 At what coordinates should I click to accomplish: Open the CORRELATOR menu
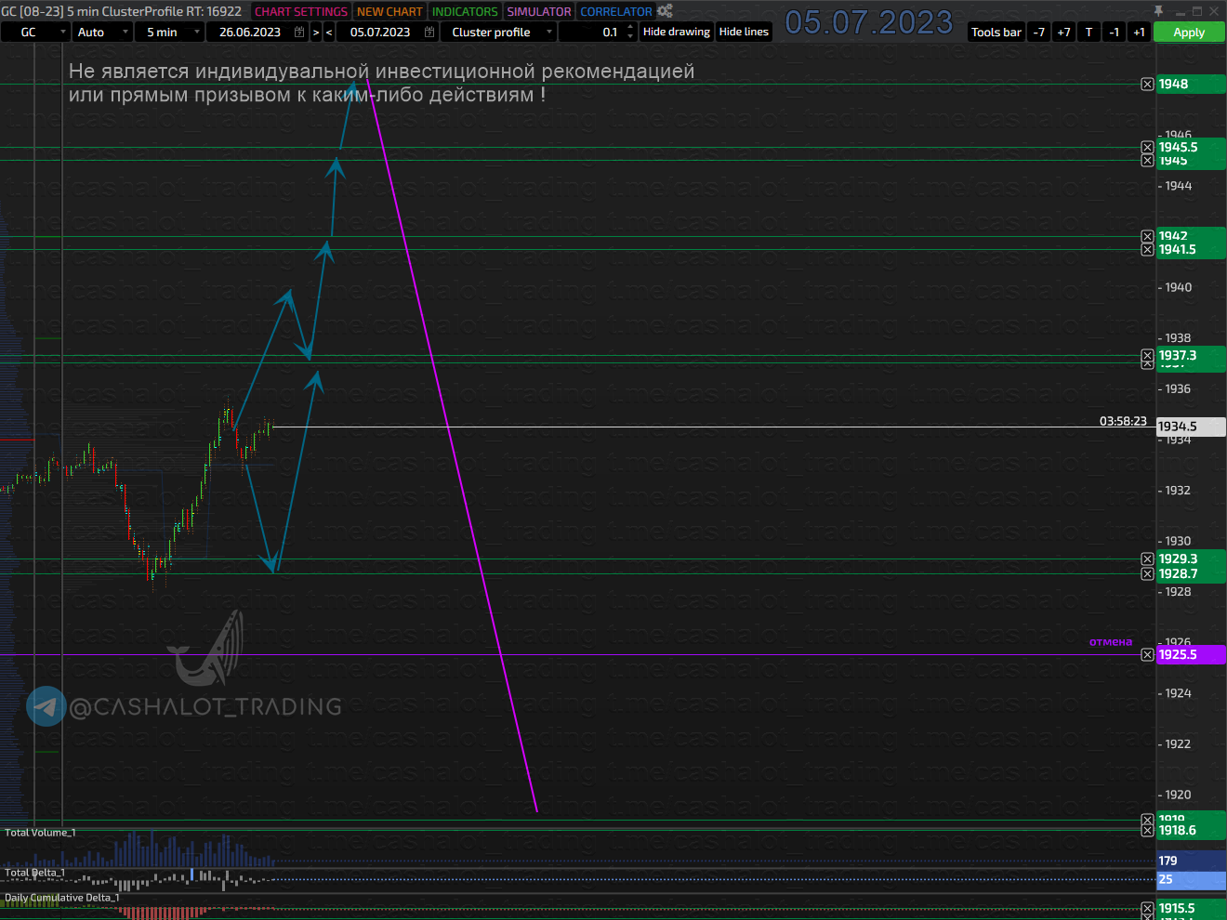tap(616, 11)
